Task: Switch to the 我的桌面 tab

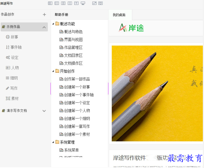Action: coord(119,15)
